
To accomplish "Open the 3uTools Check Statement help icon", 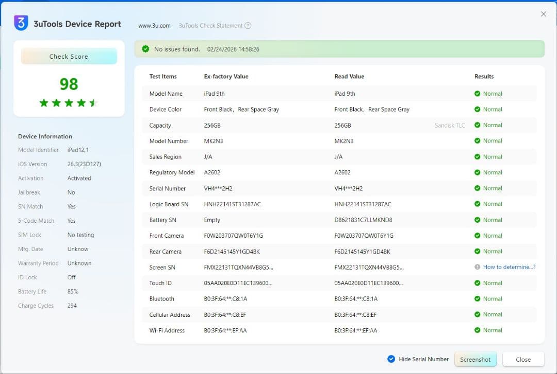I will pos(248,26).
